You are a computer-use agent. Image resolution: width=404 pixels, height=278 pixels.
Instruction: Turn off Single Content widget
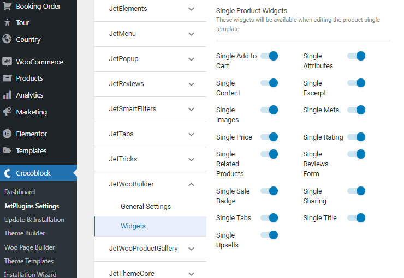pyautogui.click(x=269, y=83)
